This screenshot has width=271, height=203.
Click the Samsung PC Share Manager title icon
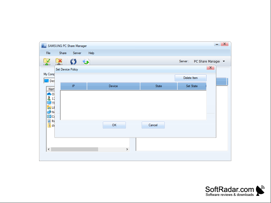[44, 46]
